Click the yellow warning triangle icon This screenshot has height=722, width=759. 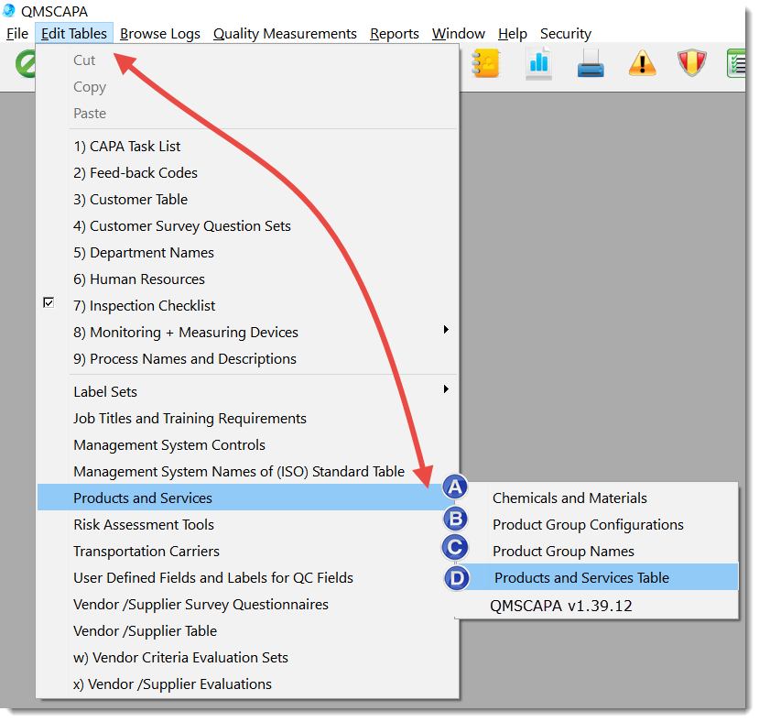click(642, 64)
